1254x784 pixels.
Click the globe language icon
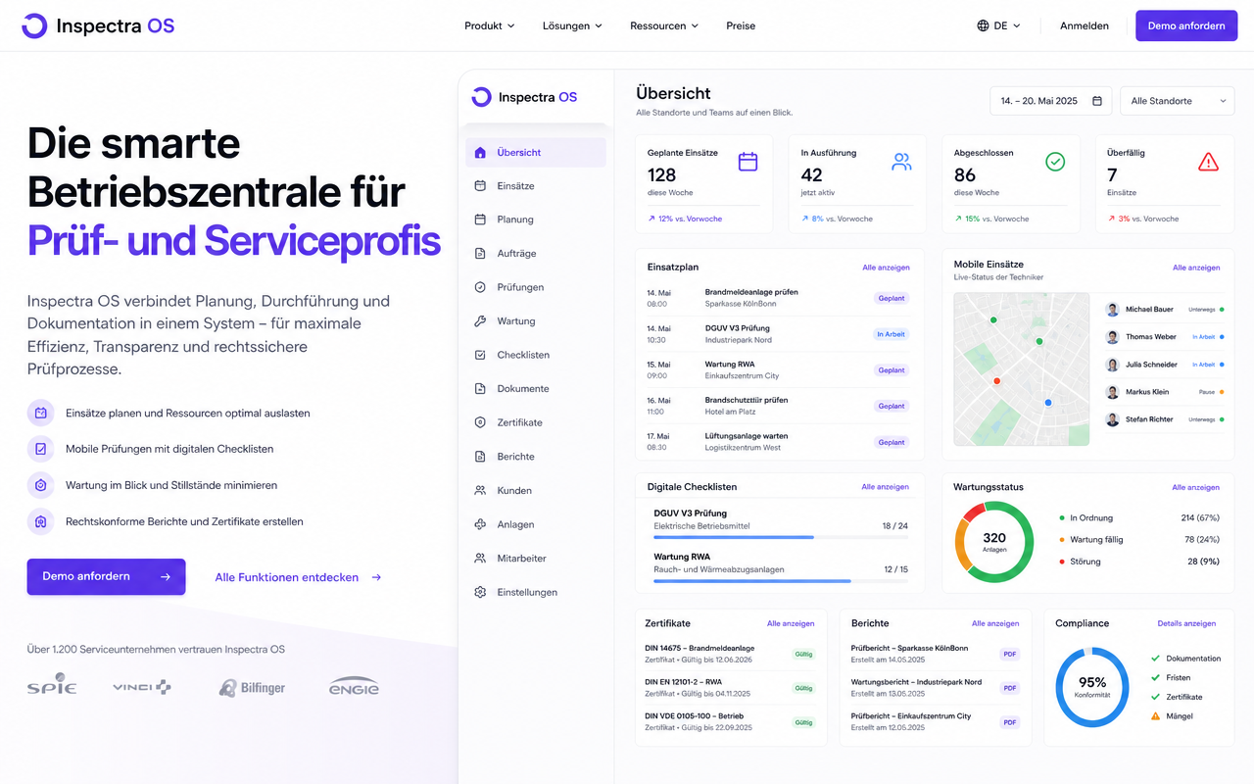tap(983, 25)
